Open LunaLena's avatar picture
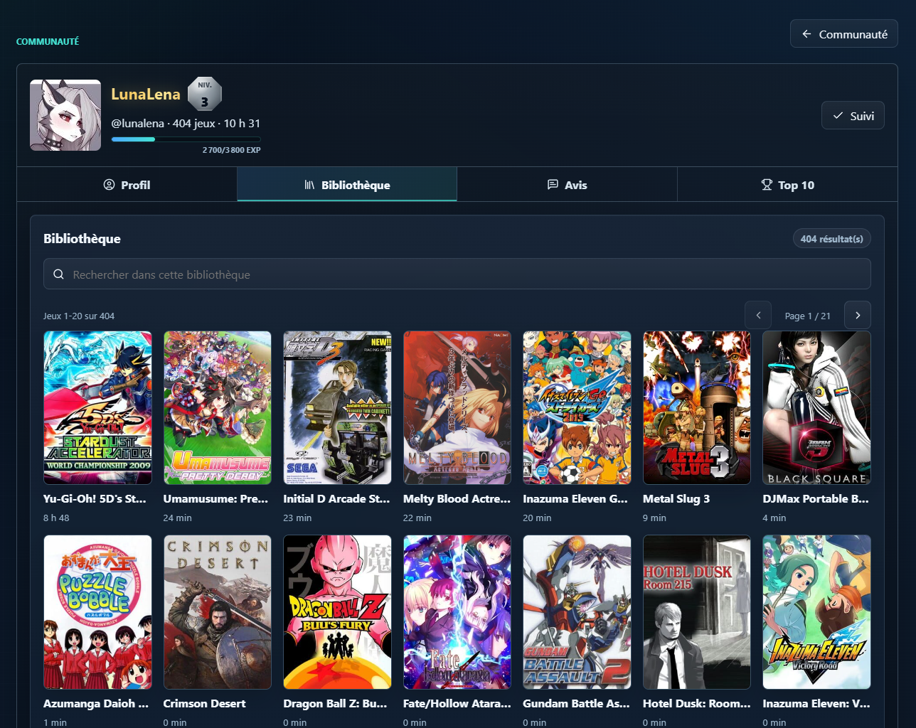The height and width of the screenshot is (728, 916). pyautogui.click(x=65, y=115)
